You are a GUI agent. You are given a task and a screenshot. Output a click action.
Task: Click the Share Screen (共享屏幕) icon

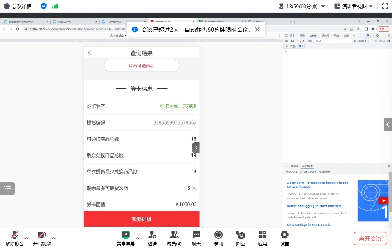tap(125, 235)
